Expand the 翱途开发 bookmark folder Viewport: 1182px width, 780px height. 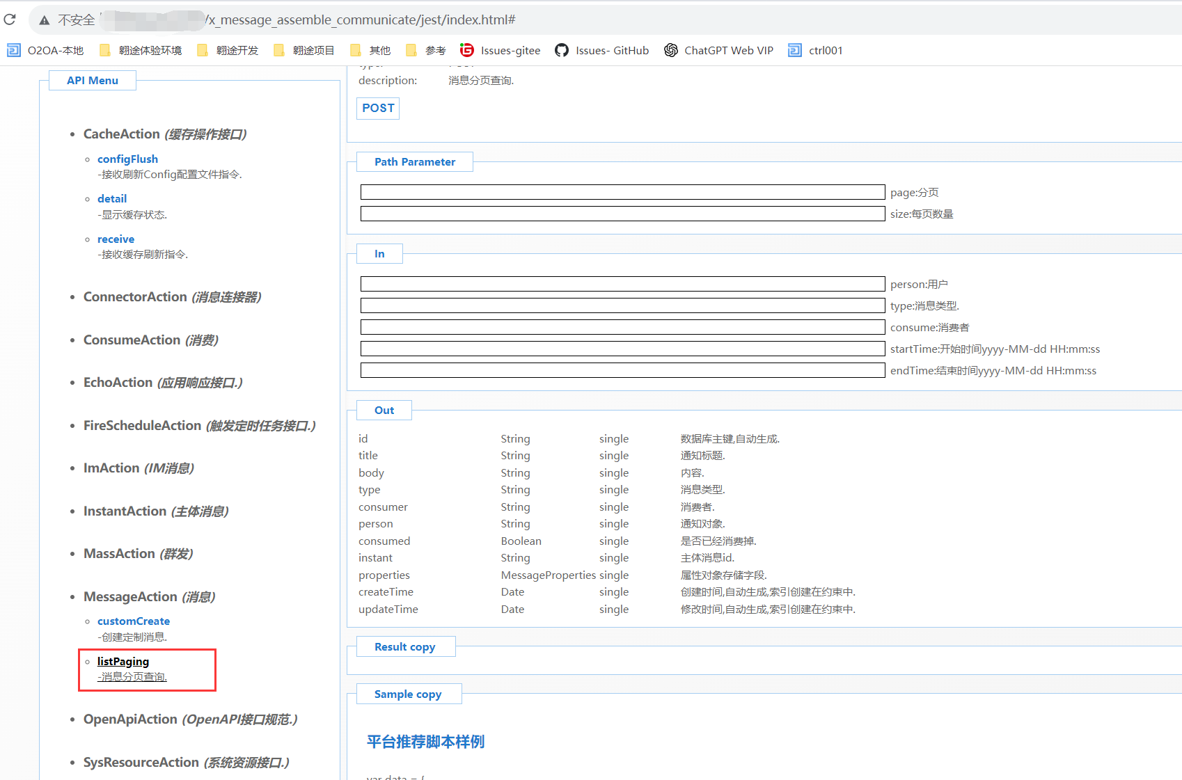click(x=228, y=50)
